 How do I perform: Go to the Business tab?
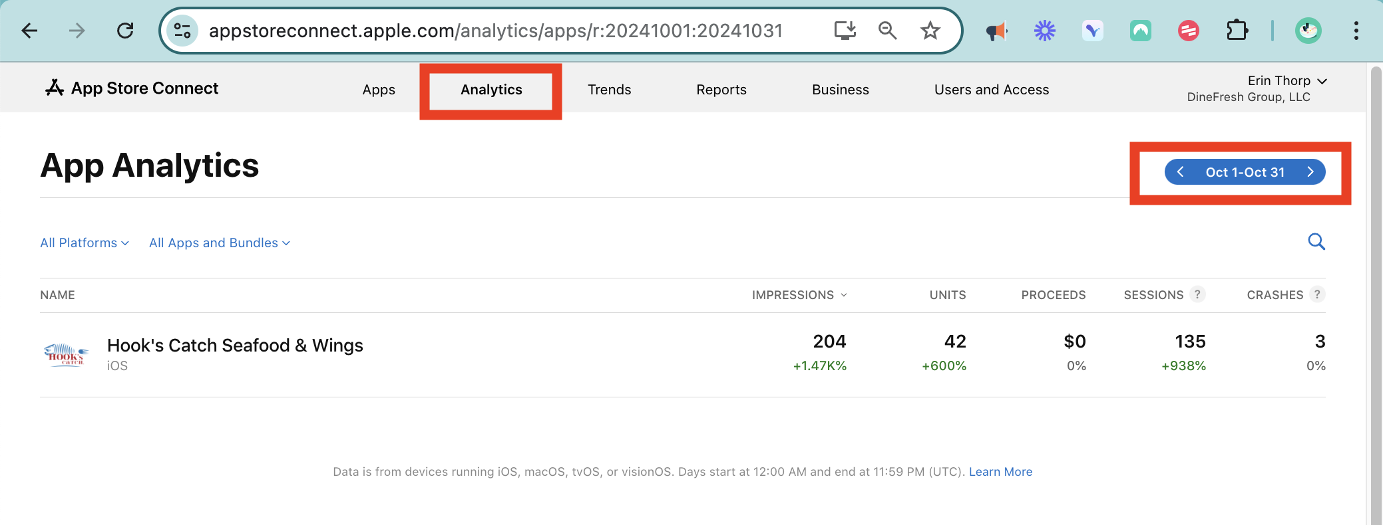[x=840, y=90]
